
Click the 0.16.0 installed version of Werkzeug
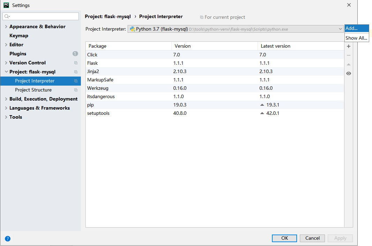(180, 88)
